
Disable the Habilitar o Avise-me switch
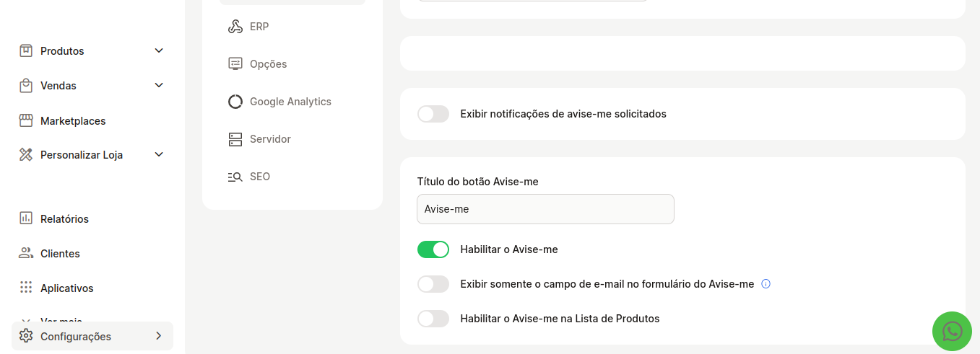[x=433, y=249]
